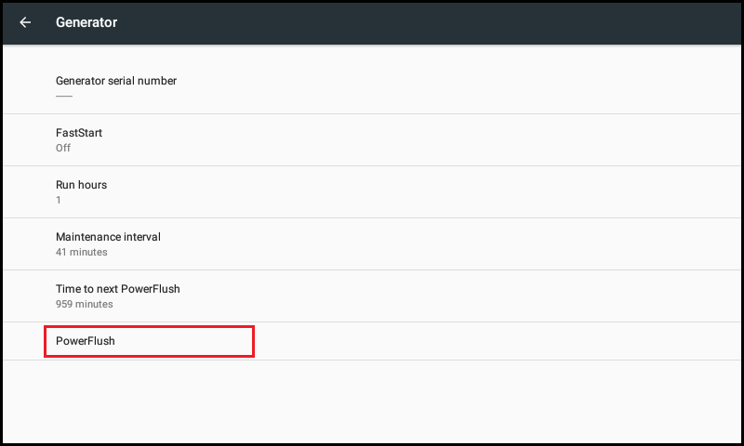Image resolution: width=744 pixels, height=446 pixels.
Task: Go back using the arrow icon
Action: click(25, 22)
